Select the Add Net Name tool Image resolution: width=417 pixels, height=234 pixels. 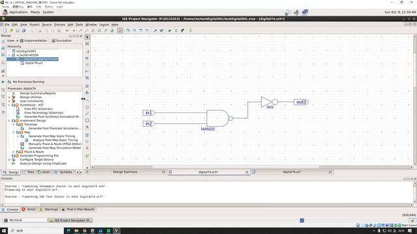[x=87, y=58]
